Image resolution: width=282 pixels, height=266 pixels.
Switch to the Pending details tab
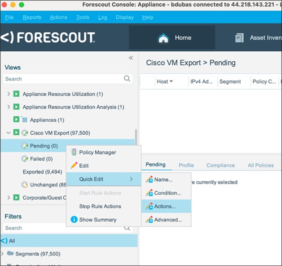(156, 165)
